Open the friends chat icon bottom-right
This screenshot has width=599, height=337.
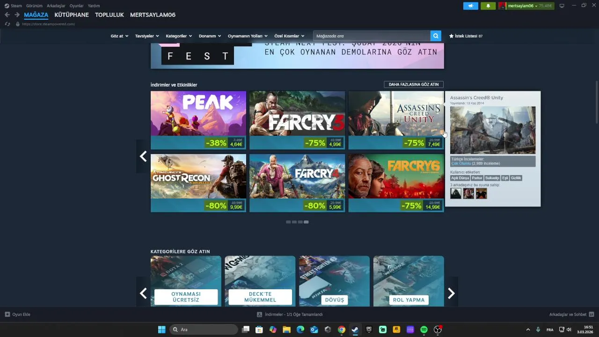pyautogui.click(x=592, y=315)
